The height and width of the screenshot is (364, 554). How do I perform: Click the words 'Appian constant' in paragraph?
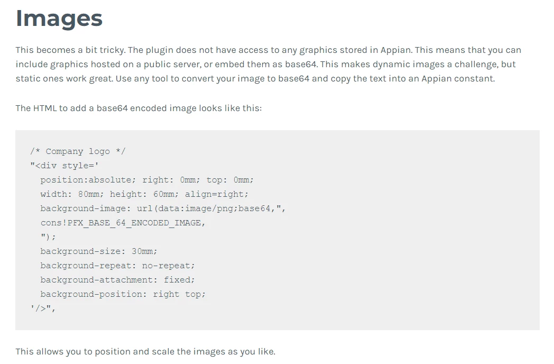tap(458, 78)
